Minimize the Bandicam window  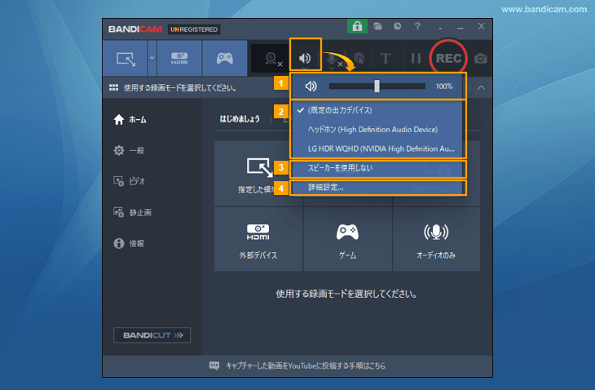tap(461, 27)
